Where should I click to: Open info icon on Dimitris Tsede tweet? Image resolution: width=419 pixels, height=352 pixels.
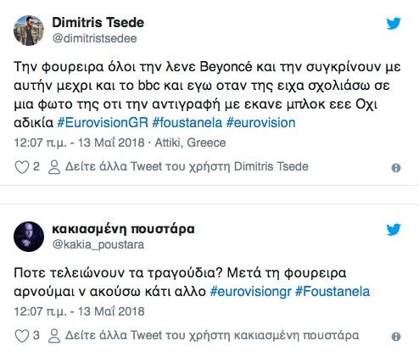click(396, 168)
